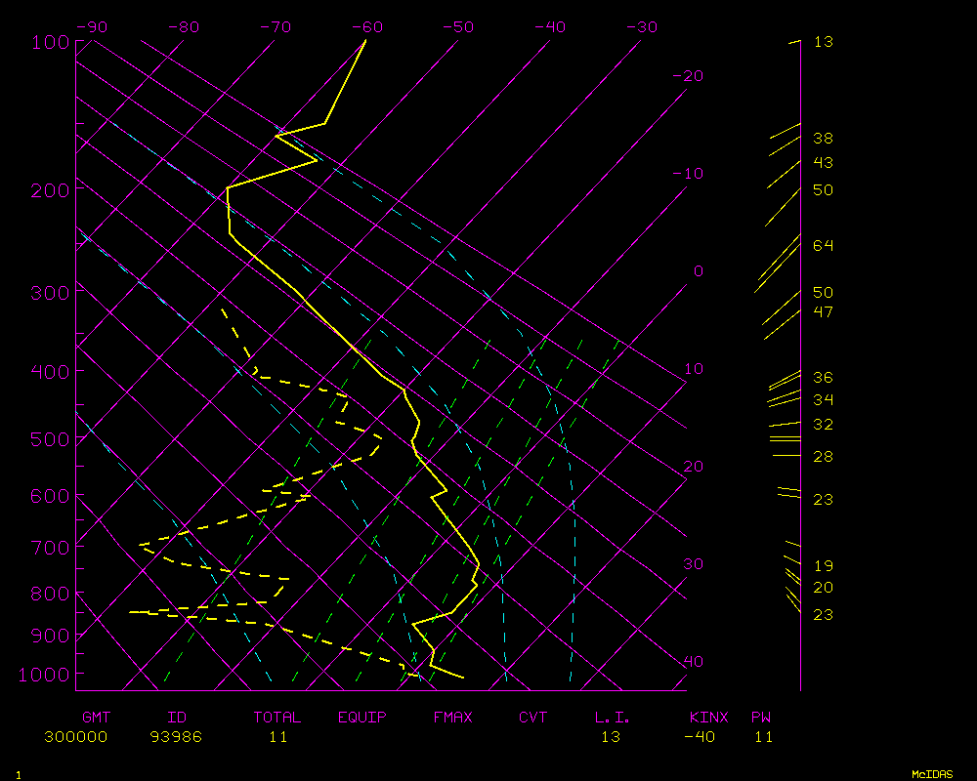Select the GMT time value 300000

75,736
